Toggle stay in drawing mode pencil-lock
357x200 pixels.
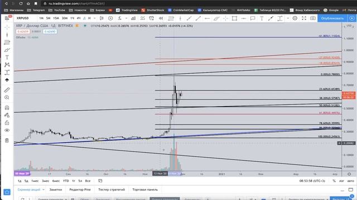pyautogui.click(x=7, y=115)
